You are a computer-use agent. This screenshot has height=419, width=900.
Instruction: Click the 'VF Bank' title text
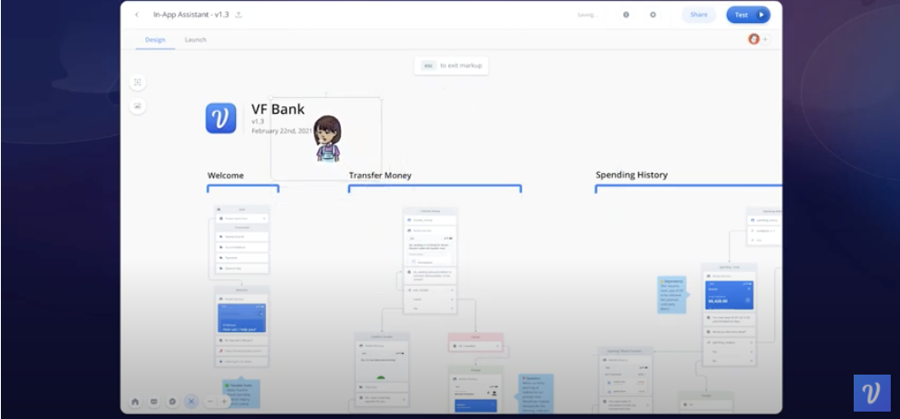click(278, 109)
